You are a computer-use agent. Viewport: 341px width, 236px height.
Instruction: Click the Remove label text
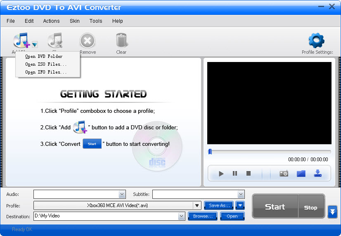tap(88, 52)
